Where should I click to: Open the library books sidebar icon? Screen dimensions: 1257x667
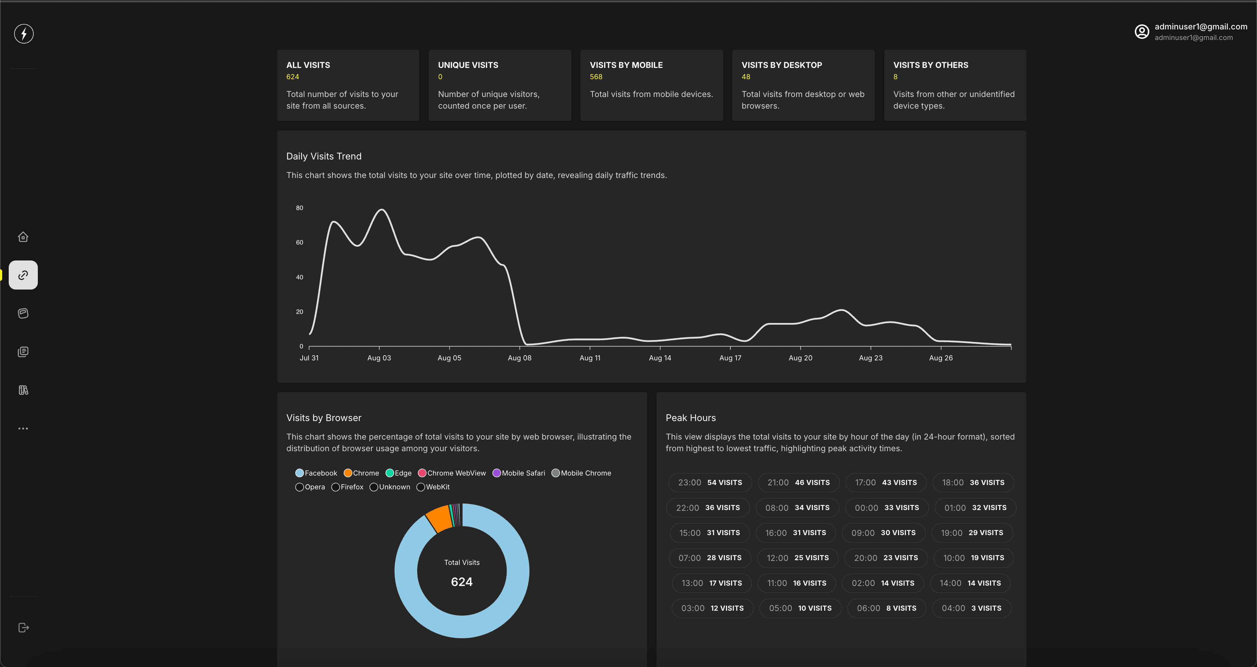(x=23, y=390)
